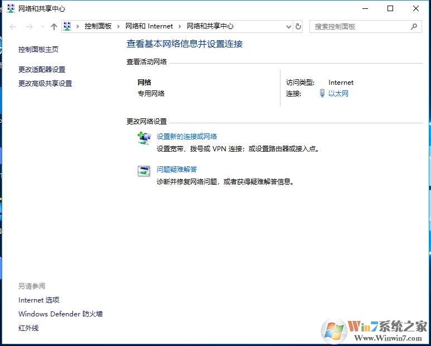Open the 以太网 connection link
431x346 pixels.
point(338,94)
